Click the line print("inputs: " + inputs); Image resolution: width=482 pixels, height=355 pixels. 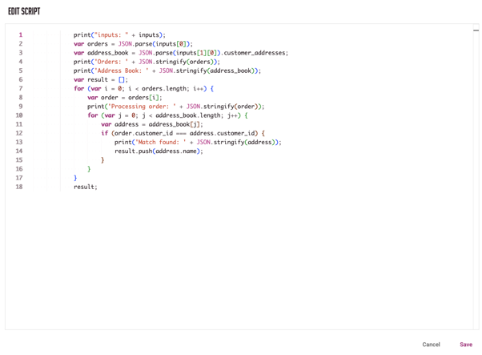[119, 34]
